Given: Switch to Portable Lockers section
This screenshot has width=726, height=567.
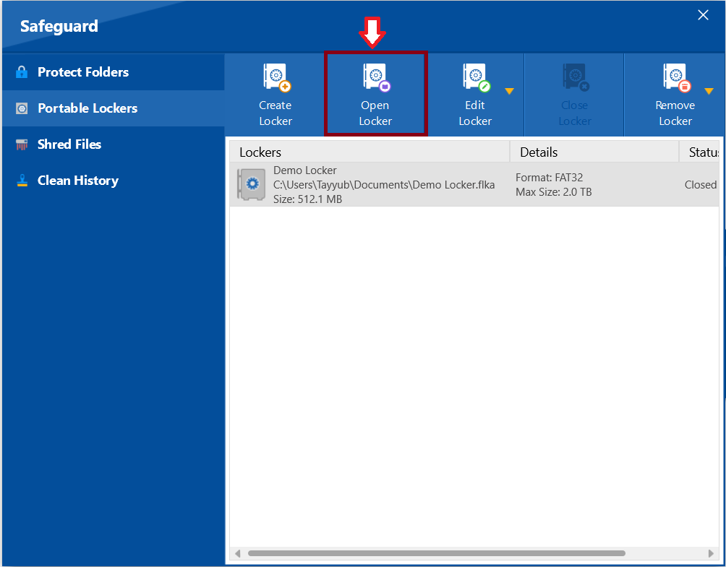Looking at the screenshot, I should coord(114,108).
